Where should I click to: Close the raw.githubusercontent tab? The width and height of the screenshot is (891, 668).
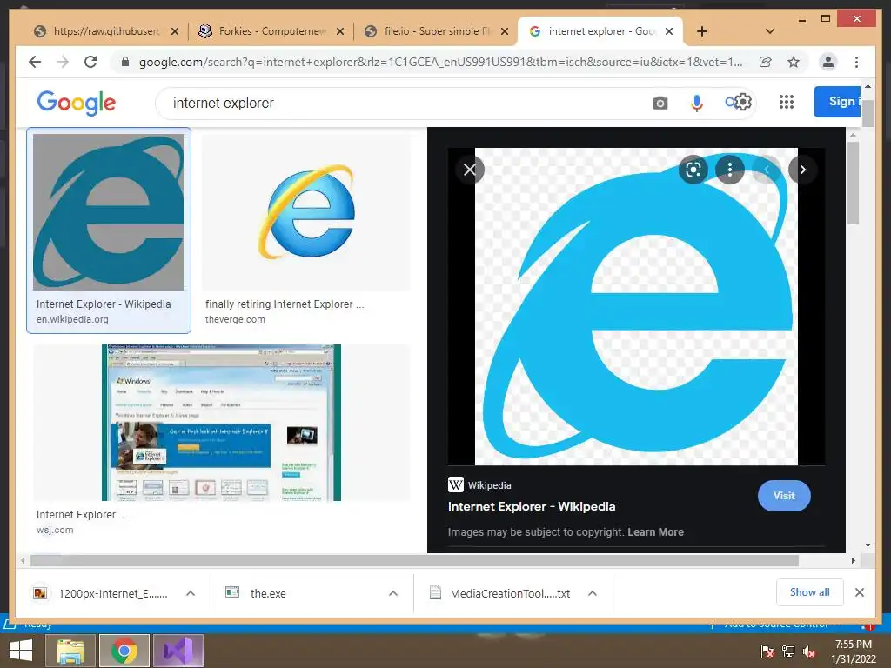point(175,31)
